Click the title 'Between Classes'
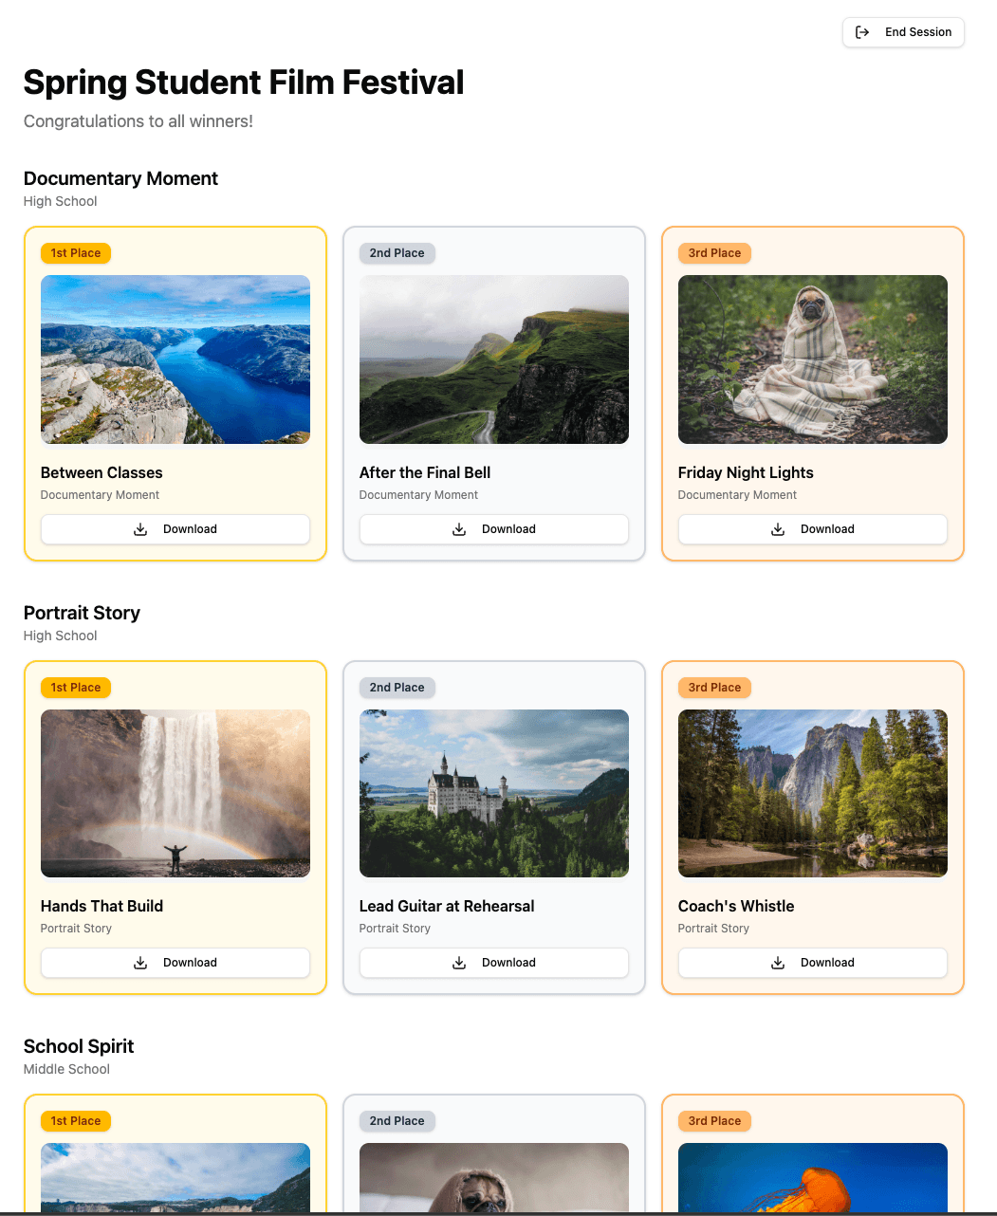Viewport: 997px width, 1216px height. (x=102, y=472)
